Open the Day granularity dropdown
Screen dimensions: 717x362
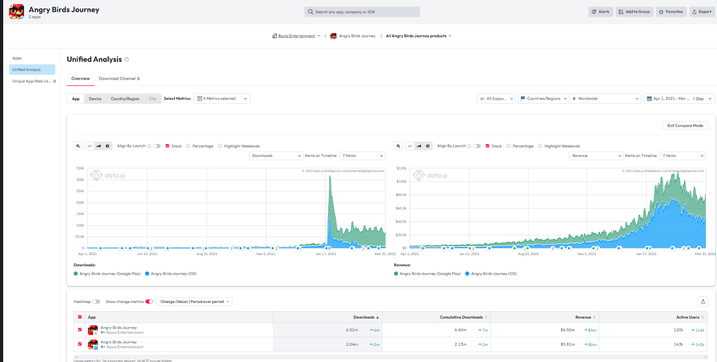point(704,98)
